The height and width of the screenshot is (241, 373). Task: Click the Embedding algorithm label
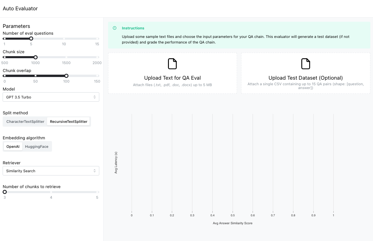(x=24, y=138)
